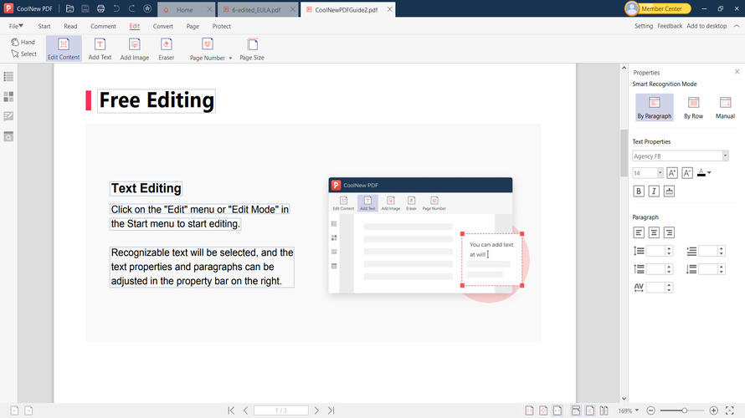745x418 pixels.
Task: Click the page number input field
Action: [281, 410]
